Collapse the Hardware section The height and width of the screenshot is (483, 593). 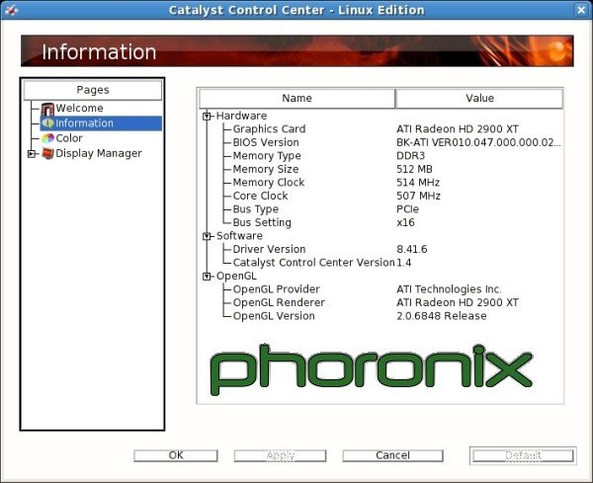point(208,116)
